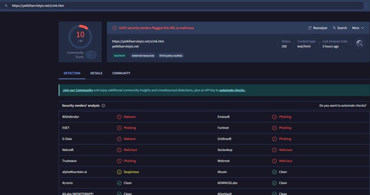Open the More dropdown menu
Screen dimensions: 370x195
click(358, 28)
